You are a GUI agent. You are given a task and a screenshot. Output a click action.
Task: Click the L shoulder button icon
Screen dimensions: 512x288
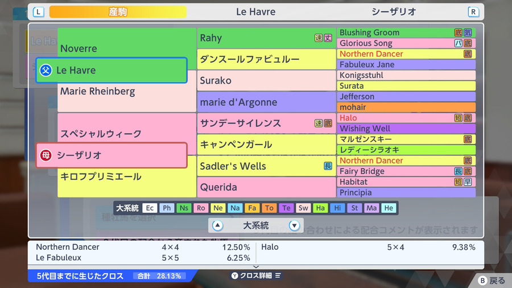coord(39,12)
